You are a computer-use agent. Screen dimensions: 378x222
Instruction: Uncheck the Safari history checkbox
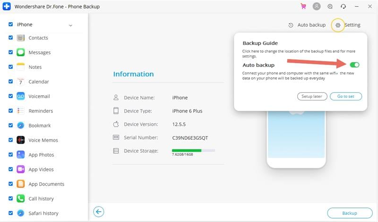[10, 213]
